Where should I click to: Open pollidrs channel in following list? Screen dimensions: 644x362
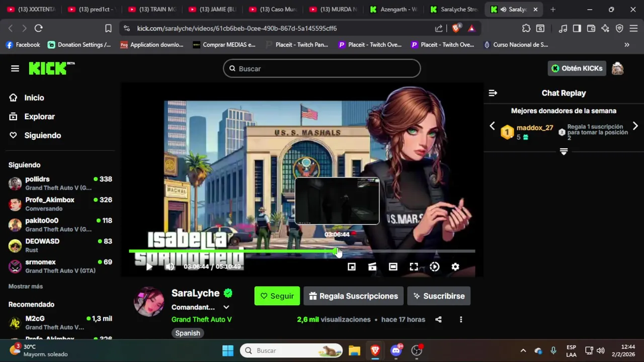60,183
